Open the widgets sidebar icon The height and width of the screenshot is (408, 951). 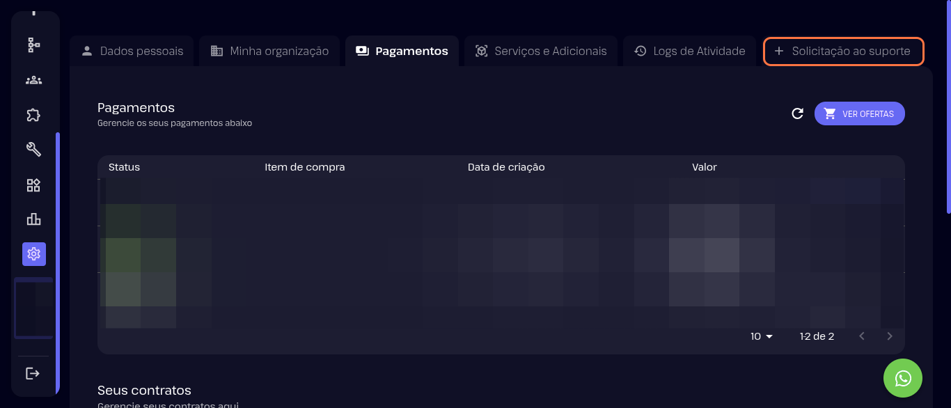33,185
